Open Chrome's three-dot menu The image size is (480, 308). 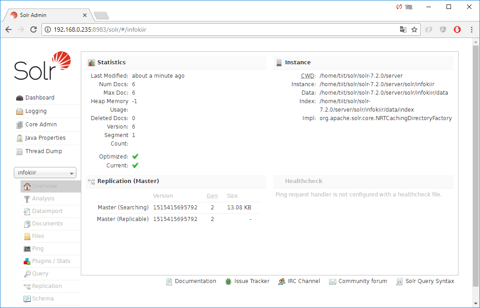pos(472,29)
